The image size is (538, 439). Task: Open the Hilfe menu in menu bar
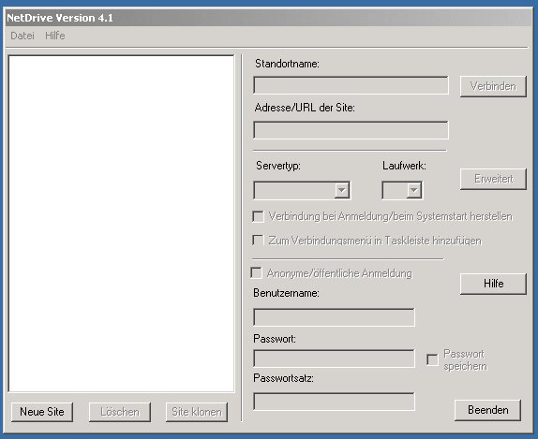pos(55,36)
